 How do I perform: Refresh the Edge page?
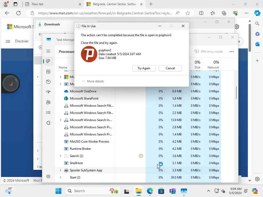click(18, 13)
